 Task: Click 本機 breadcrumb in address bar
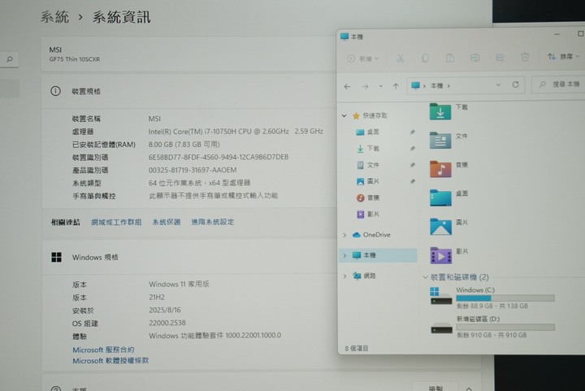tap(436, 86)
